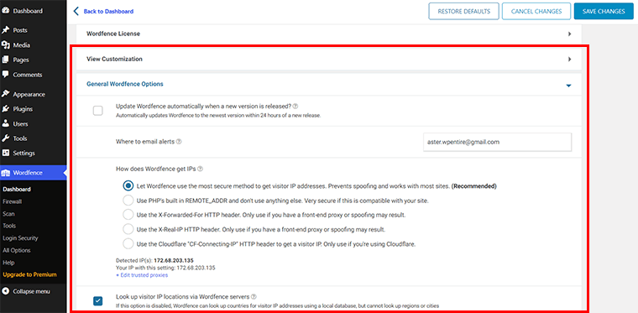Click the Save Changes button
Screen dimensions: 638x313
(604, 12)
